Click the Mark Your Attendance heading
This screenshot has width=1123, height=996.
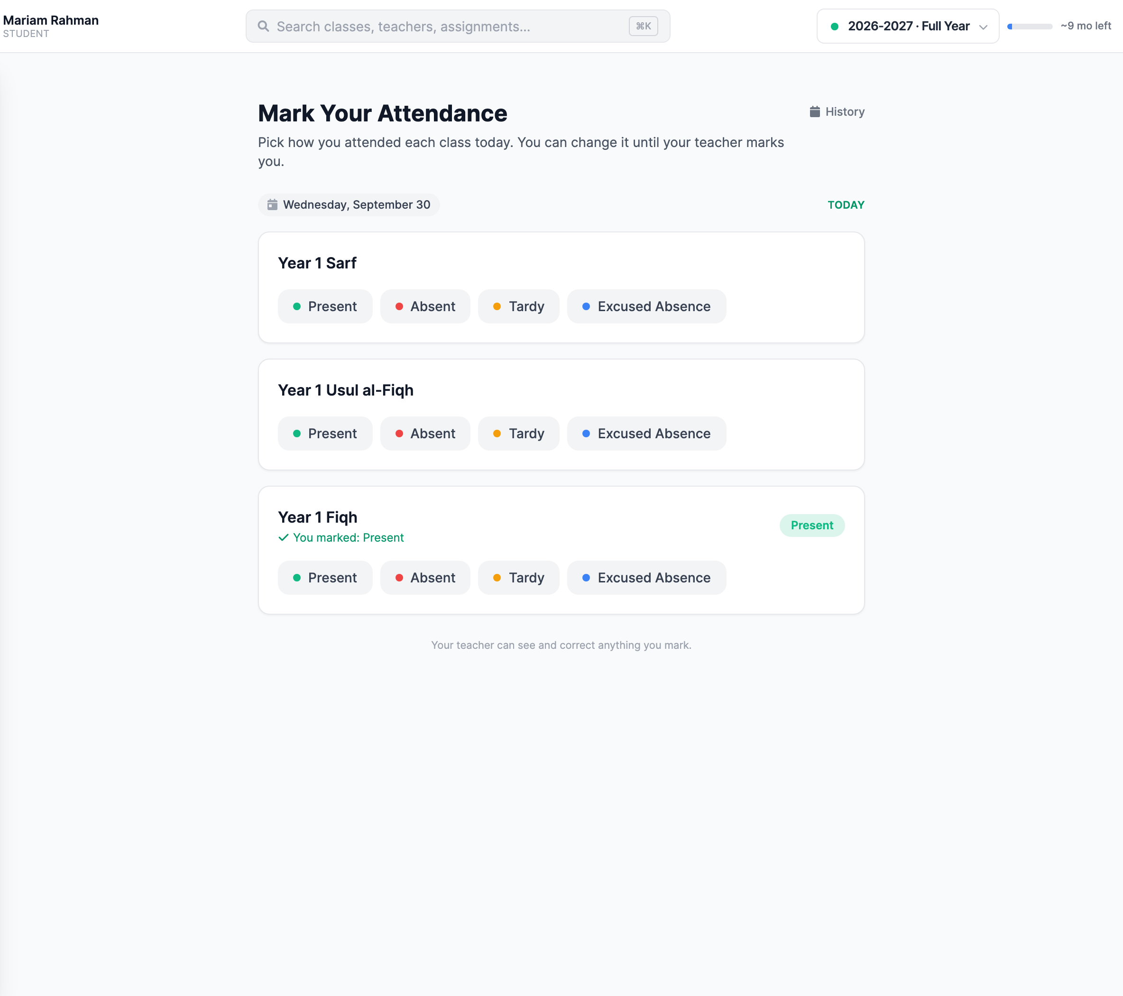(383, 114)
